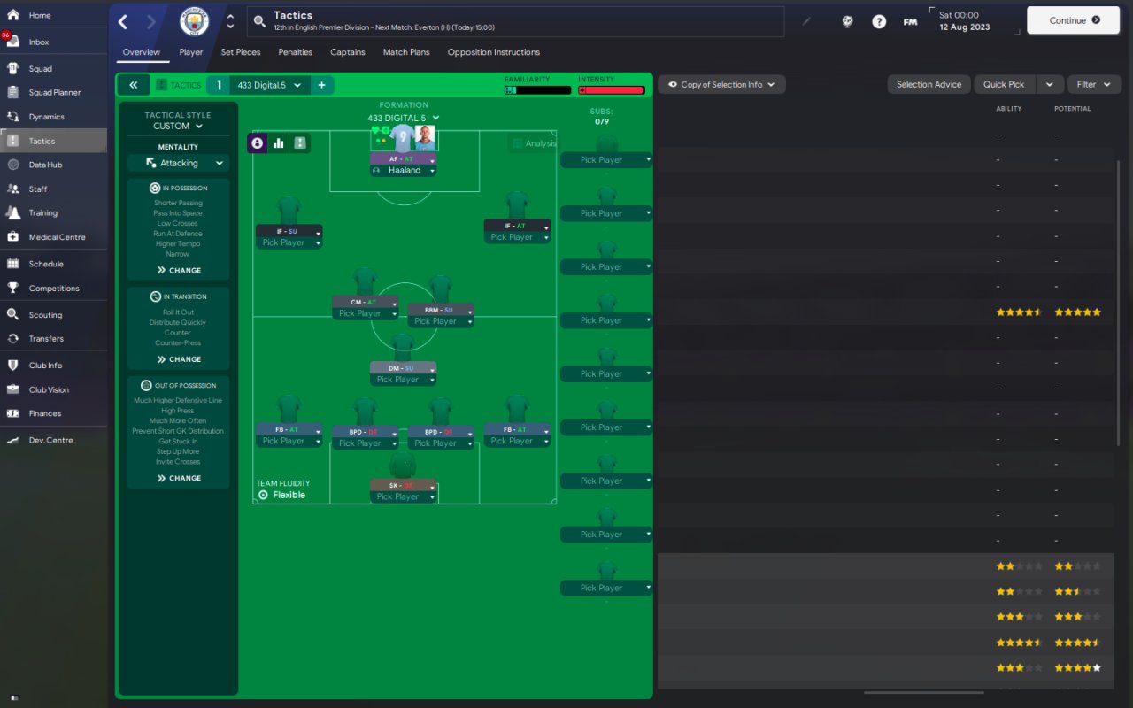The image size is (1133, 708).
Task: Open the Tactical Style Custom dropdown
Action: click(x=178, y=126)
